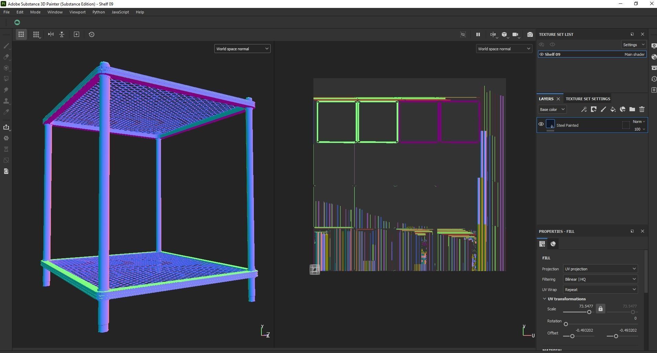Screen dimensions: 657x353
Task: Click the green circle icon under the menu bar
Action: point(17,22)
